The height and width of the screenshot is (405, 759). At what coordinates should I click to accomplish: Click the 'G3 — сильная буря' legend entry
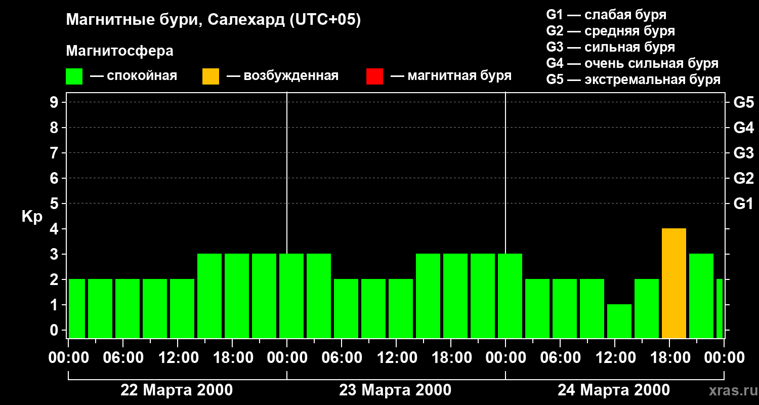pyautogui.click(x=610, y=47)
